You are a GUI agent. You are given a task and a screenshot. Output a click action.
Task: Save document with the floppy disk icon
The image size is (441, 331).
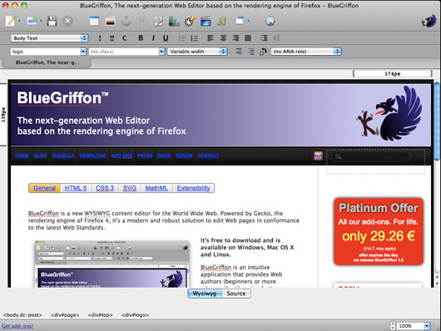52,21
